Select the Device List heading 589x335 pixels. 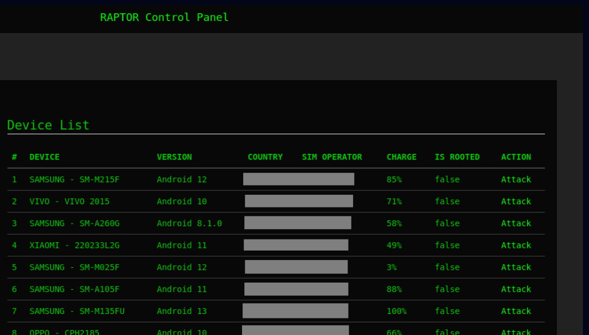click(48, 125)
